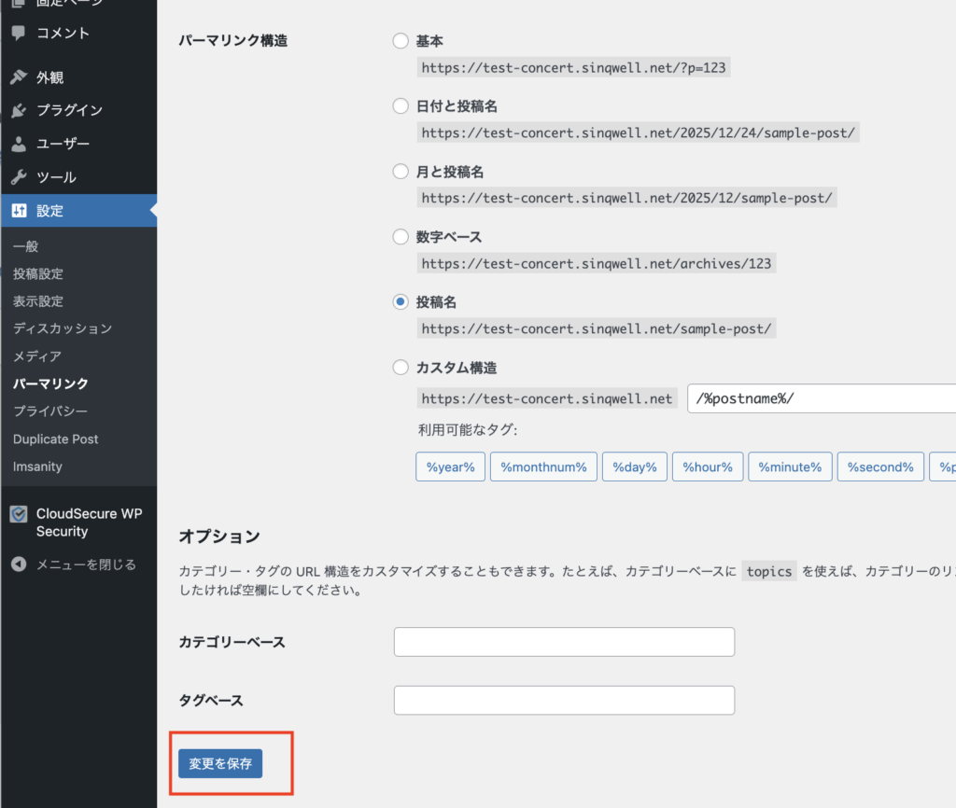Collapse menu via メニューを閉じる arrow icon
956x808 pixels.
(19, 564)
